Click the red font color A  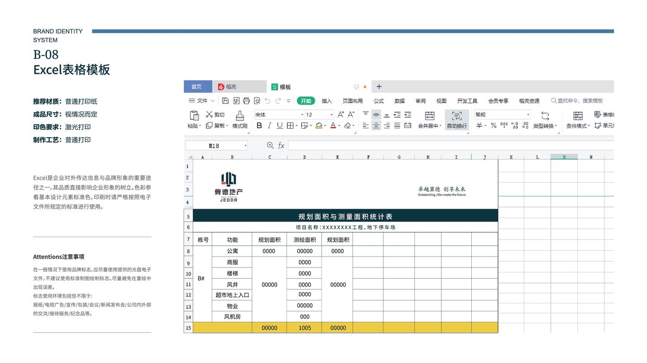click(333, 125)
